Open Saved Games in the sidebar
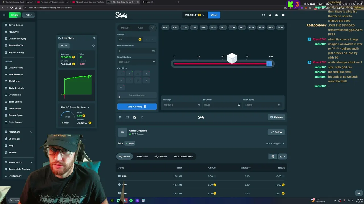 pyautogui.click(x=16, y=25)
